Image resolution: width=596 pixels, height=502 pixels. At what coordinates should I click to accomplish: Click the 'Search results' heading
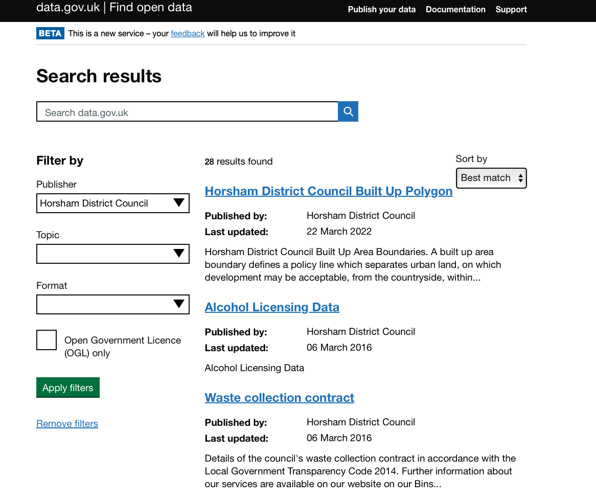point(99,76)
